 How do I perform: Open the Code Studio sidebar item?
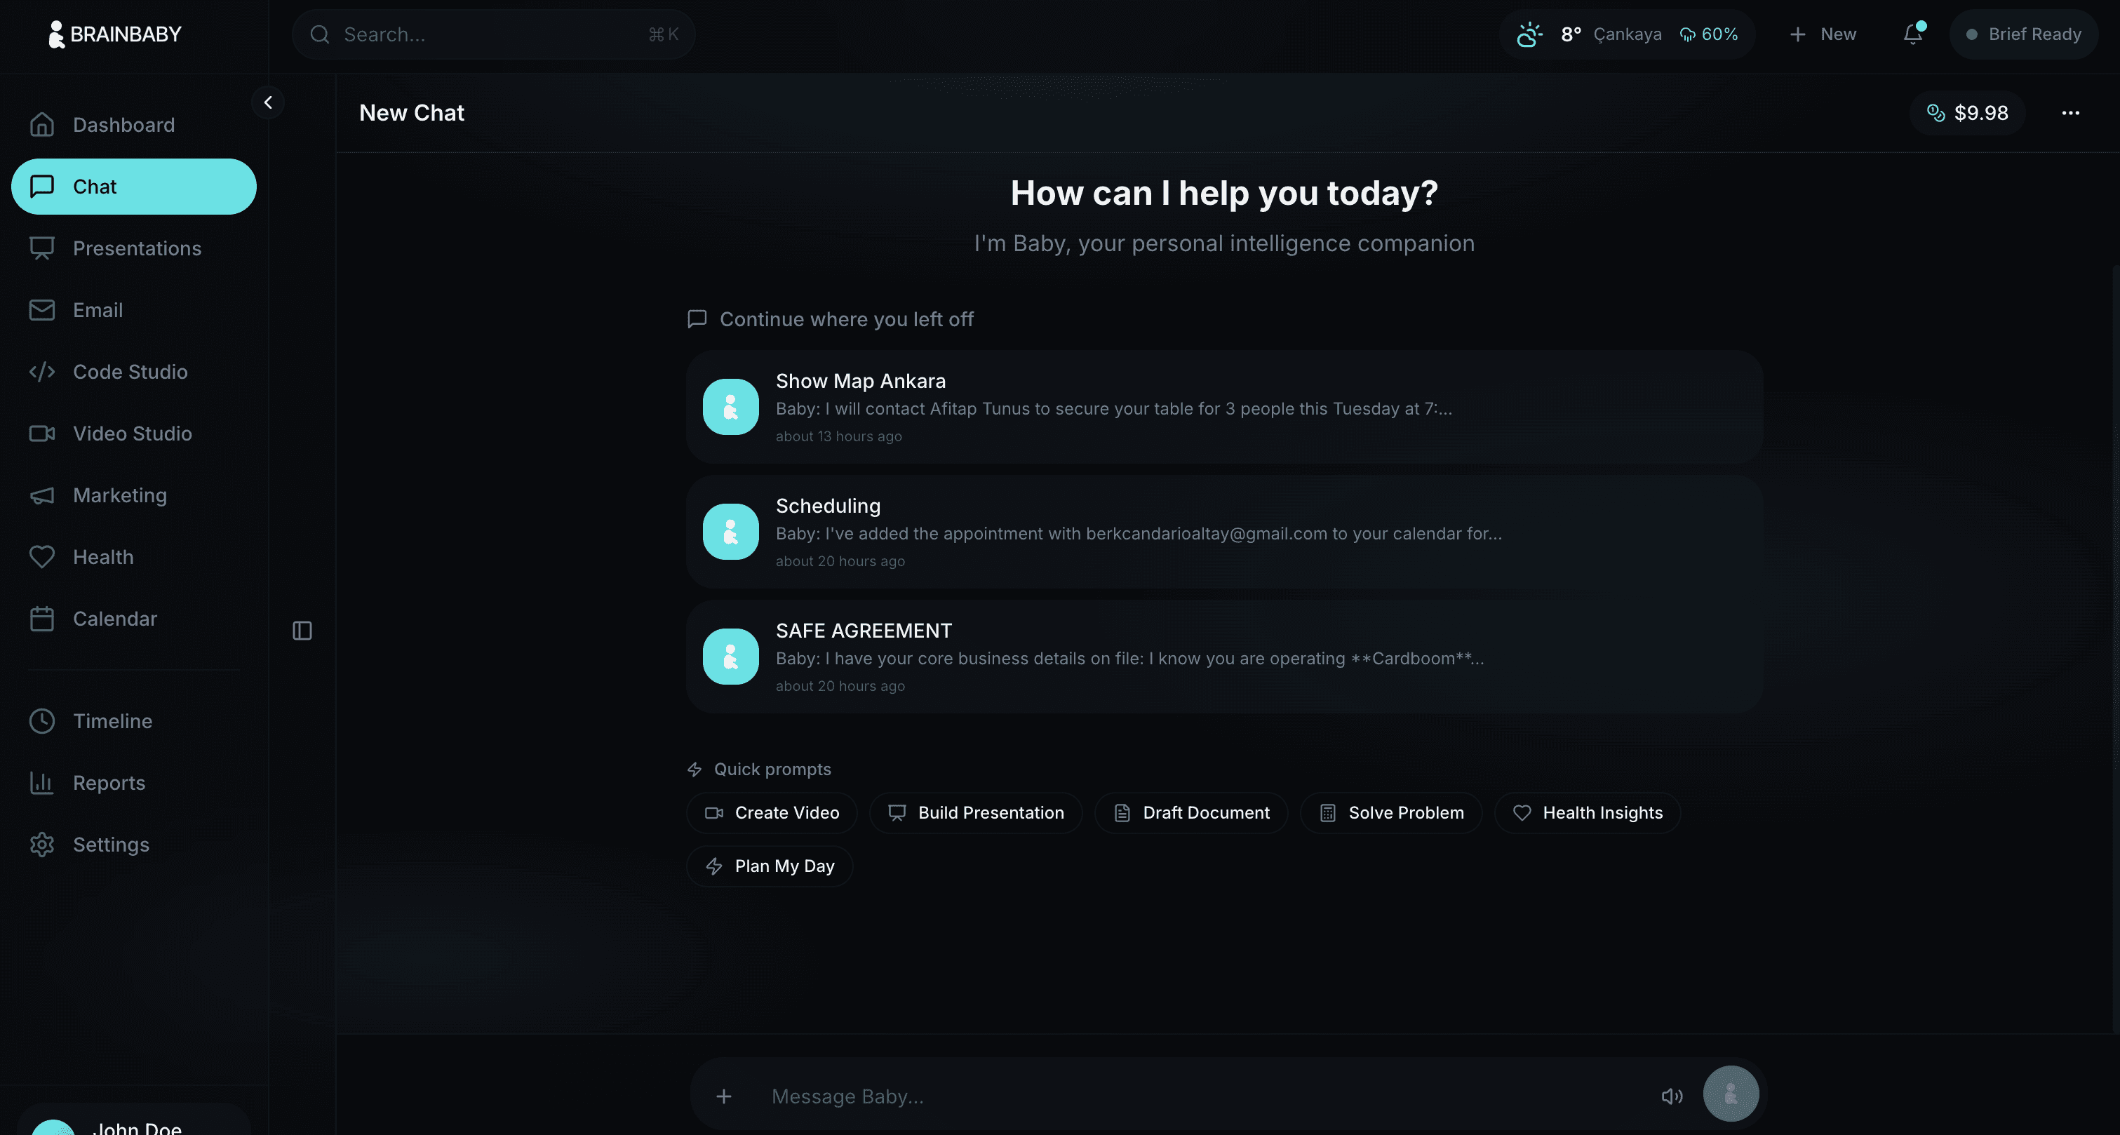click(130, 372)
